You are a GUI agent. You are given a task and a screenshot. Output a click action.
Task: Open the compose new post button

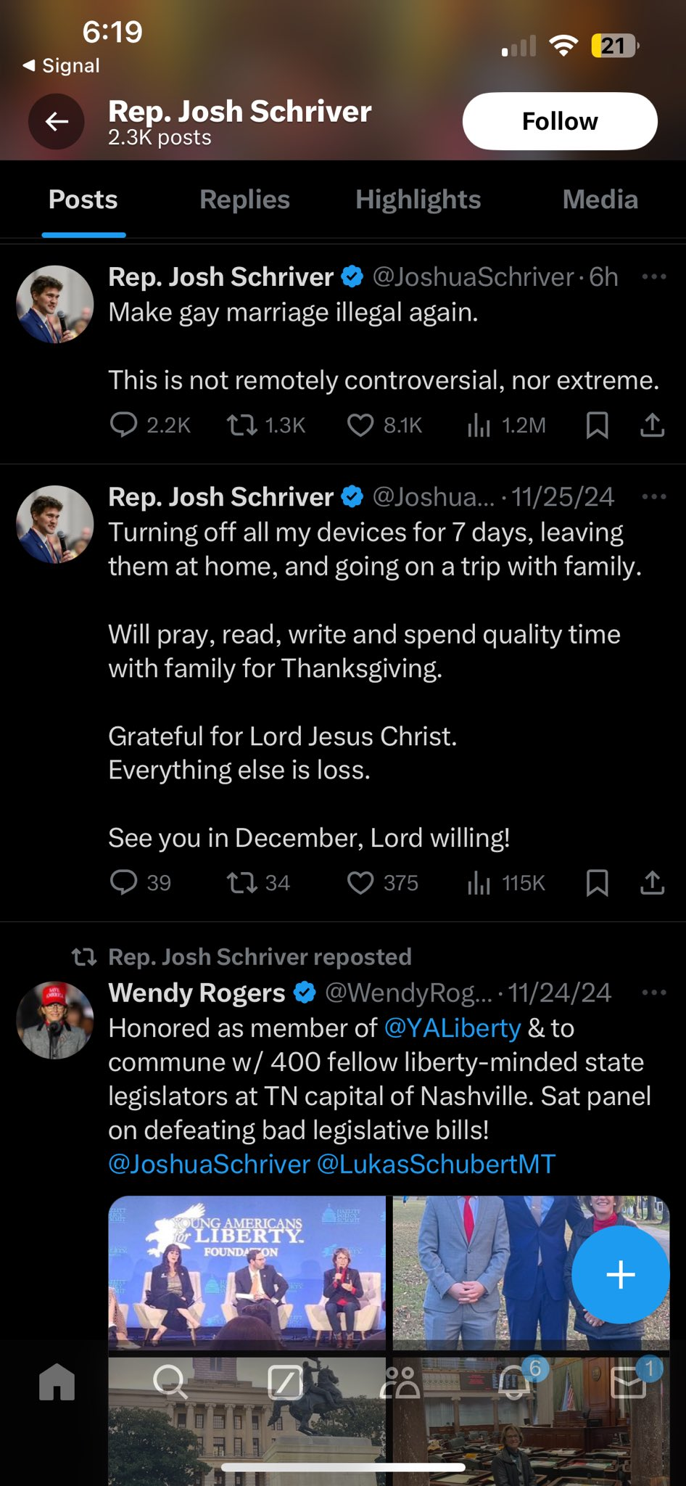(x=620, y=1274)
